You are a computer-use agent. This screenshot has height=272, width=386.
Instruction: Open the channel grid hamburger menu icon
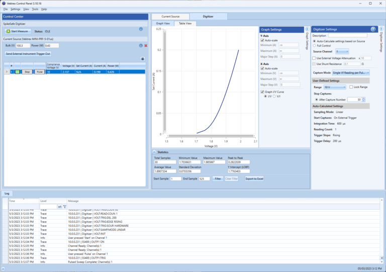(143, 59)
